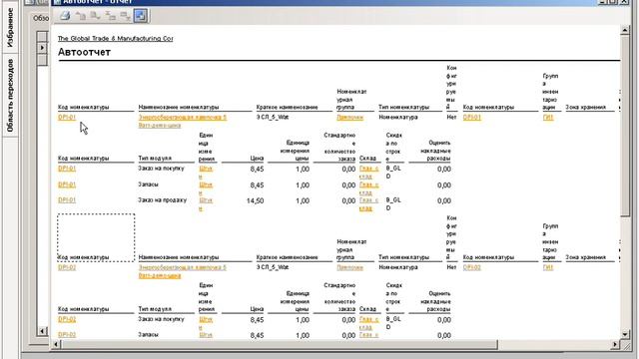Open warehouse link in DPI-01 Запасы row
639x359 pixels.
pos(368,188)
